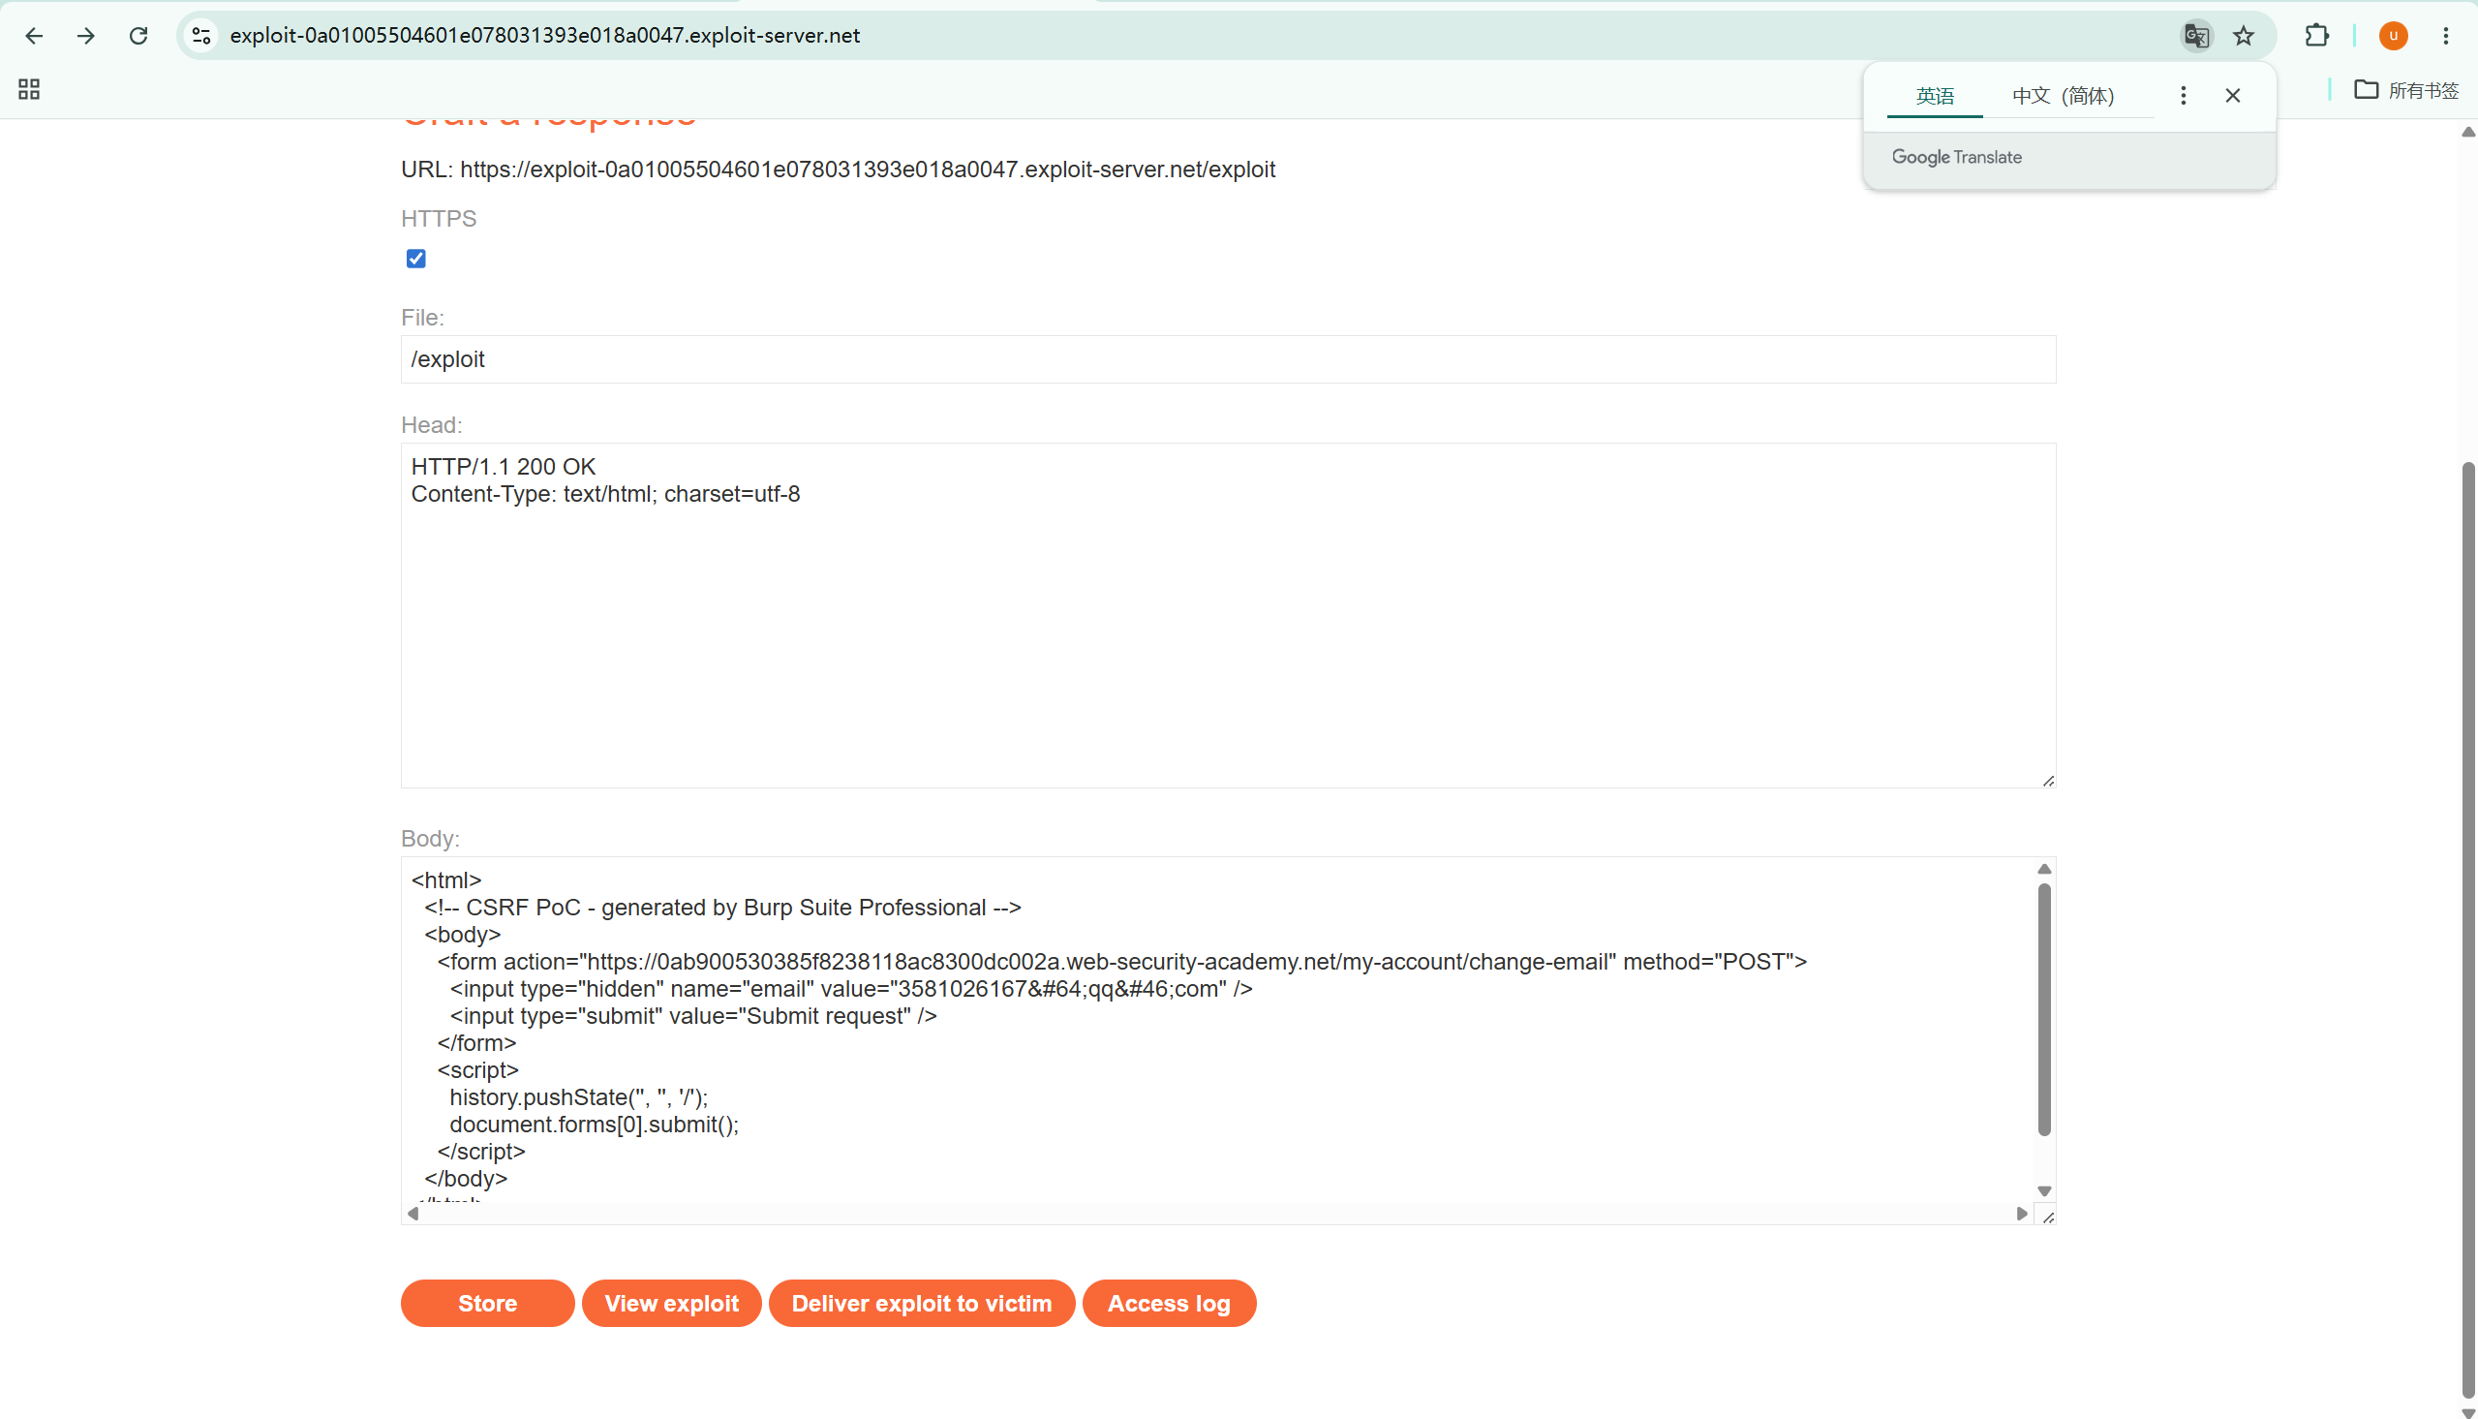This screenshot has width=2478, height=1419.
Task: Click Body textarea scroll right arrow
Action: click(2021, 1214)
